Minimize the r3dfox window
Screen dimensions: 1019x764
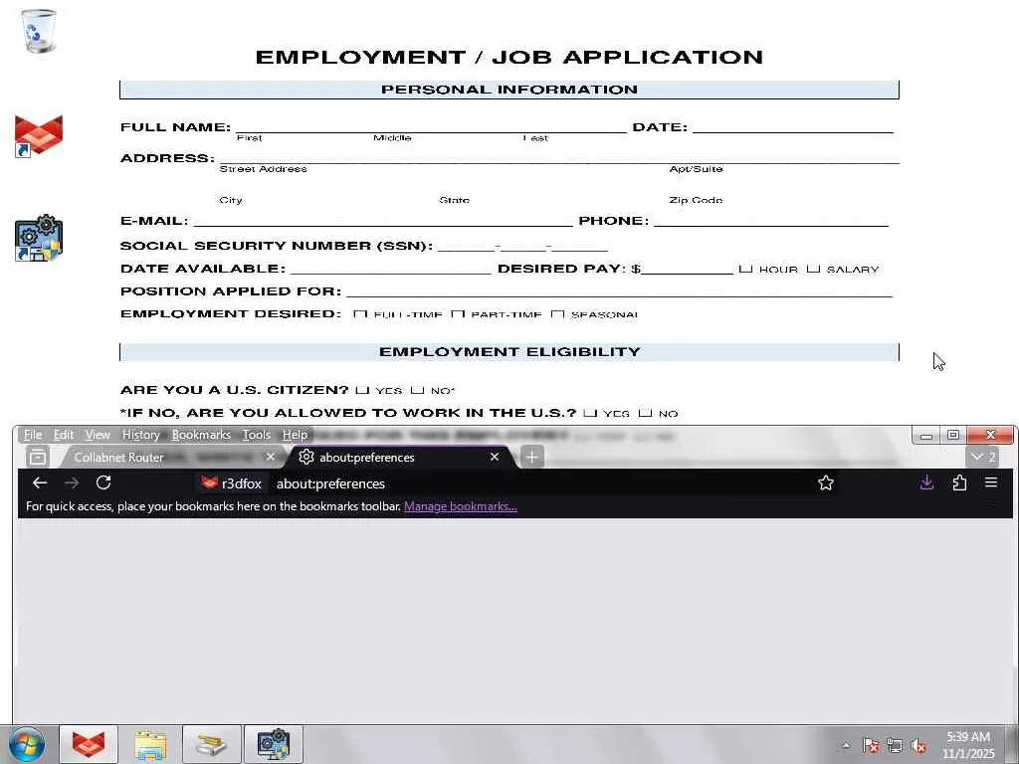[926, 435]
